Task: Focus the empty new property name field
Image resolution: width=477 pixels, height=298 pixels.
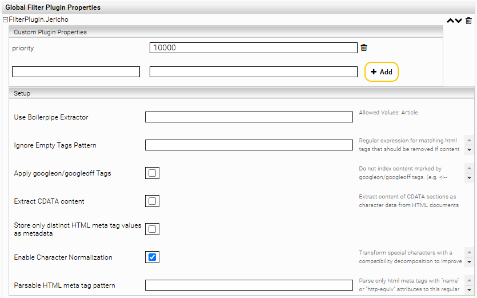Action: tap(76, 72)
